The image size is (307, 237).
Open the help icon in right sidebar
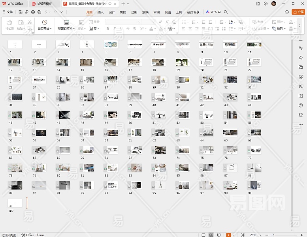coord(301,105)
